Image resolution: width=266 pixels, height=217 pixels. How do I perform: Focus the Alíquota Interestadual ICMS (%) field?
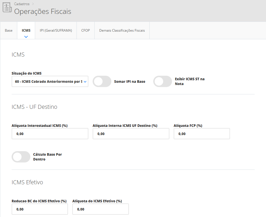(x=50, y=134)
